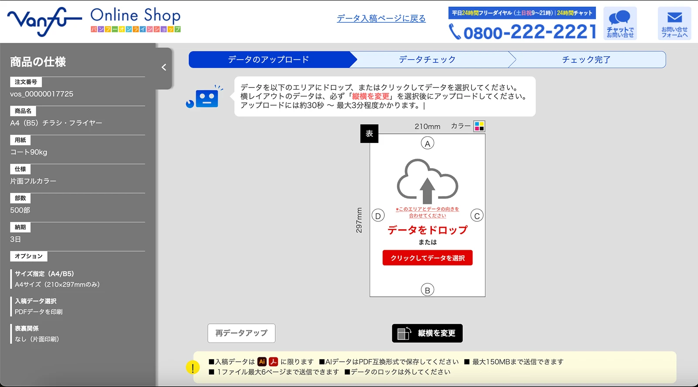Click the このエリアとデータの向きを合わせてください note

coord(428,212)
